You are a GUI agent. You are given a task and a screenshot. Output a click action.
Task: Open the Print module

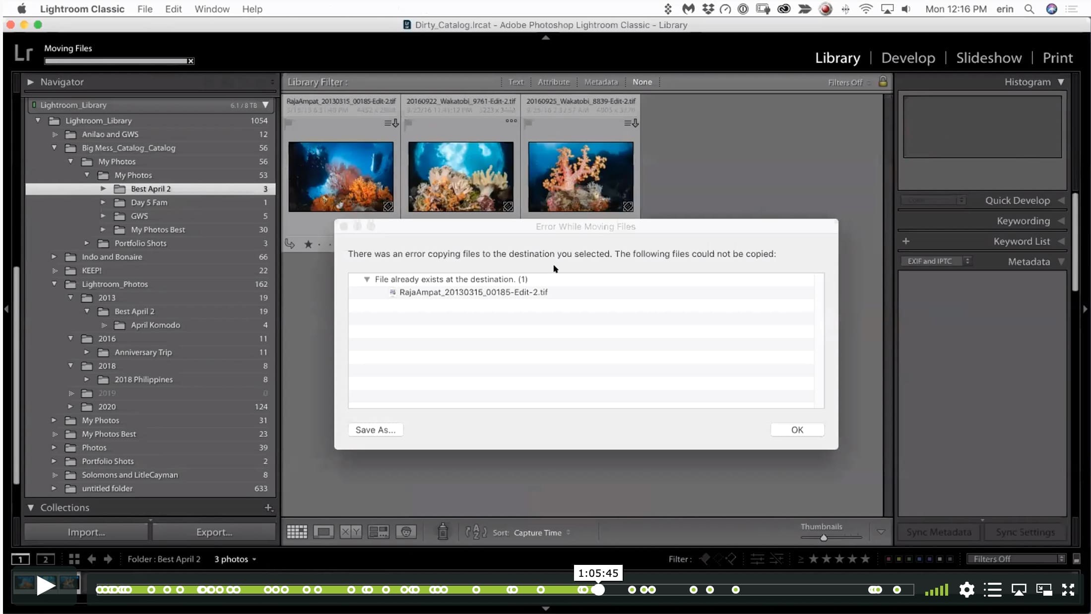coord(1058,58)
